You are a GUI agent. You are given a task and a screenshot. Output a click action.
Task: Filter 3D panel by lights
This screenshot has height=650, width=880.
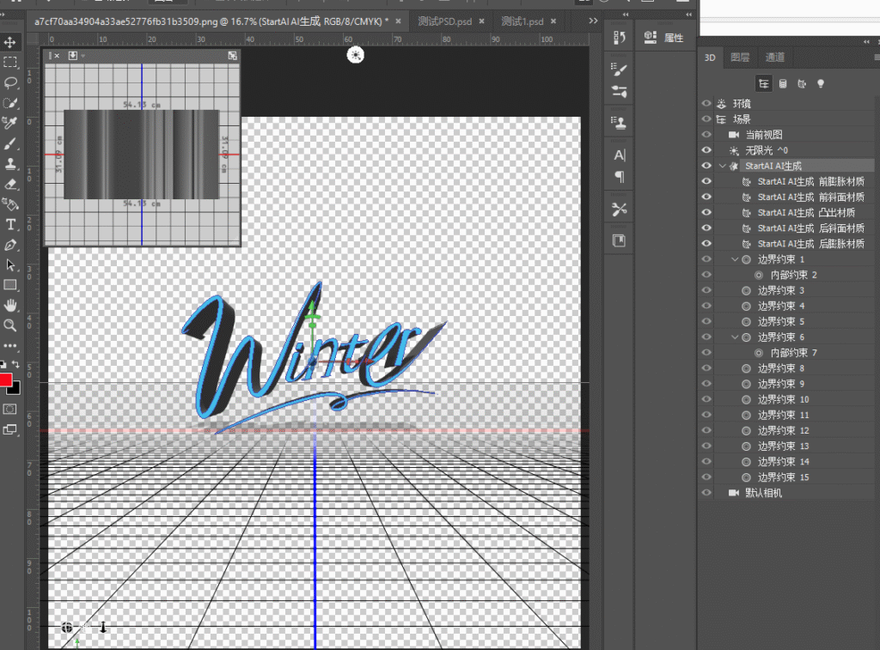821,83
